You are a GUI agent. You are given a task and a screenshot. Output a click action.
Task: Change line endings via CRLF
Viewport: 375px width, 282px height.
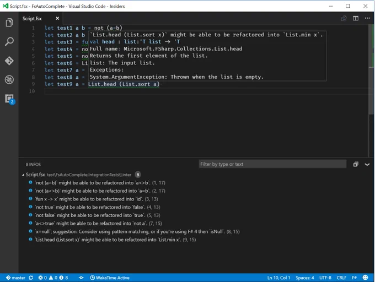pos(341,278)
